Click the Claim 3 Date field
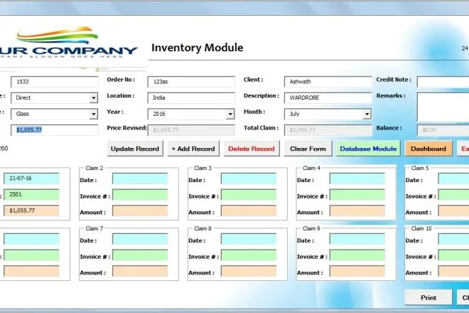This screenshot has height=313, width=469. click(249, 179)
